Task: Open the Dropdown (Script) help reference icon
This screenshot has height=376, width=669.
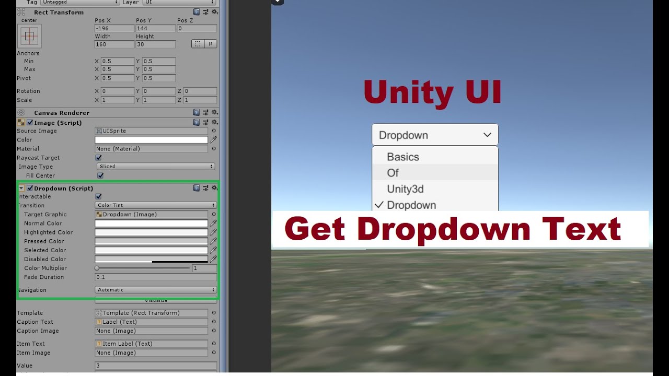Action: pyautogui.click(x=196, y=188)
